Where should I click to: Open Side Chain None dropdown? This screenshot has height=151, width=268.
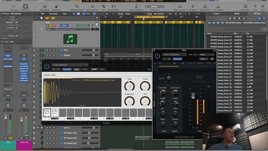[206, 55]
